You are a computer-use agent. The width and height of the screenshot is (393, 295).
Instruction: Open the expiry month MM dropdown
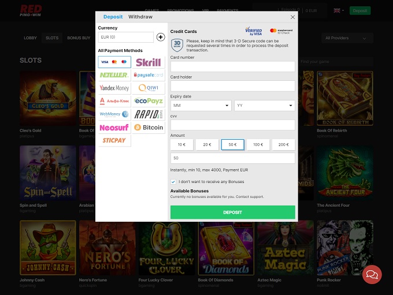[201, 106]
